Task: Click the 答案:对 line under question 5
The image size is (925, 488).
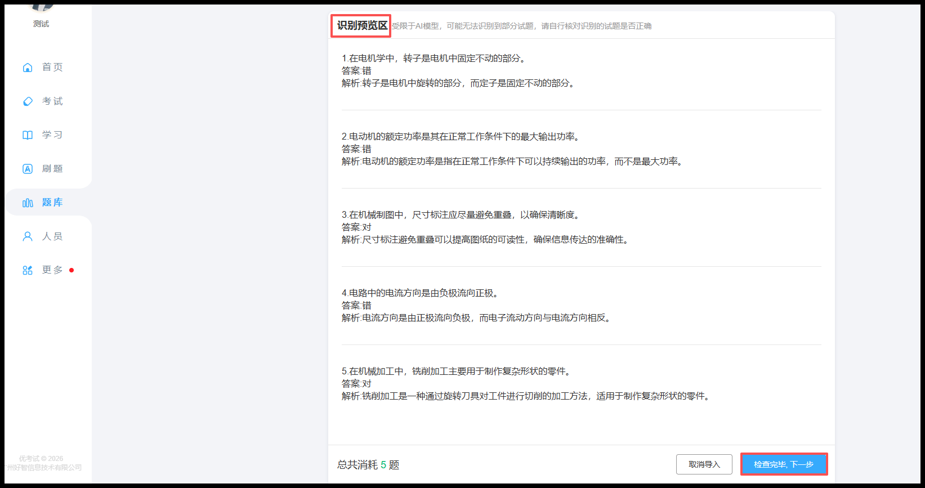Action: (356, 384)
